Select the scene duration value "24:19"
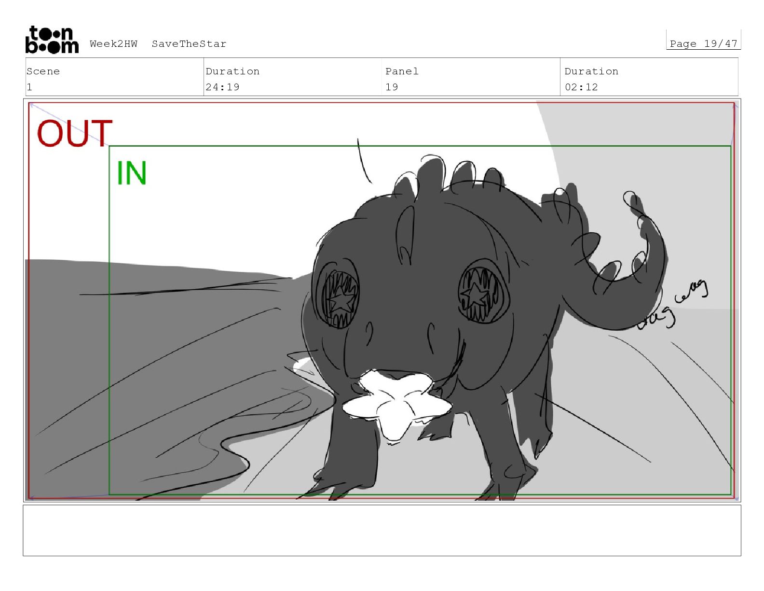The height and width of the screenshot is (591, 764). [x=222, y=87]
